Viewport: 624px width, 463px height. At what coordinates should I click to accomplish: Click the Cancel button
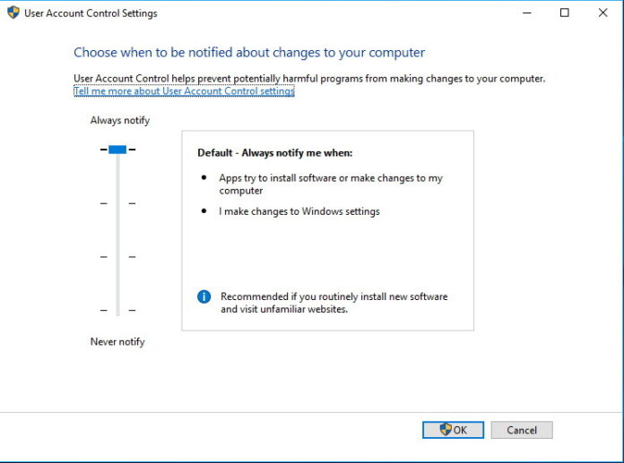pyautogui.click(x=522, y=430)
